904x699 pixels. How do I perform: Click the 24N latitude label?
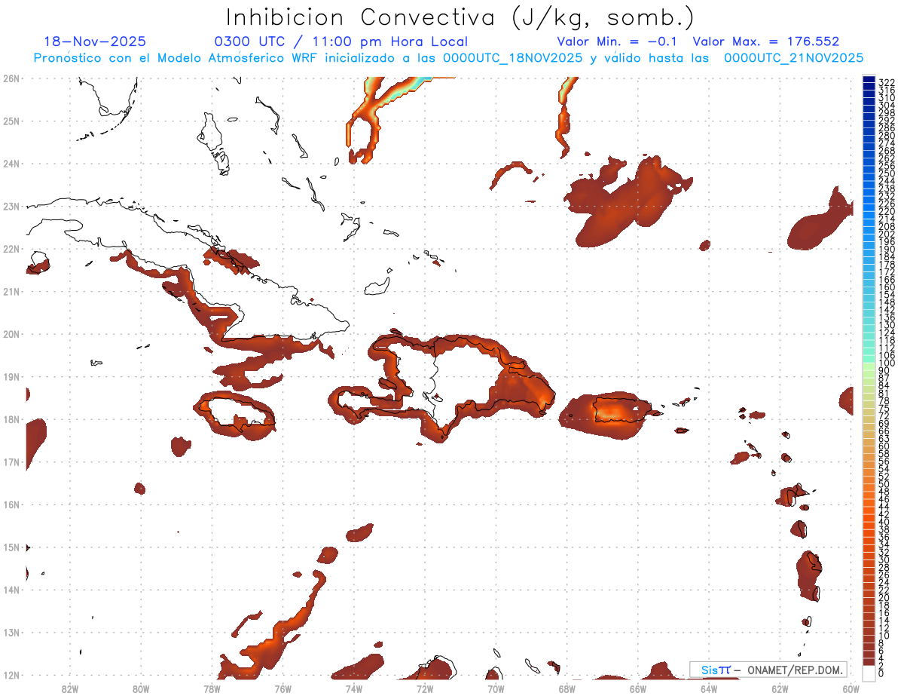click(x=11, y=164)
